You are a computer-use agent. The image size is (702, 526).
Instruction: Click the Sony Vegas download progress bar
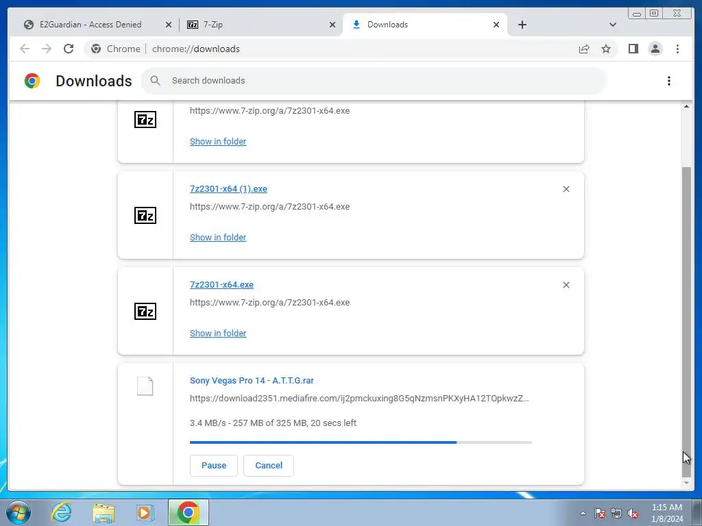tap(361, 442)
